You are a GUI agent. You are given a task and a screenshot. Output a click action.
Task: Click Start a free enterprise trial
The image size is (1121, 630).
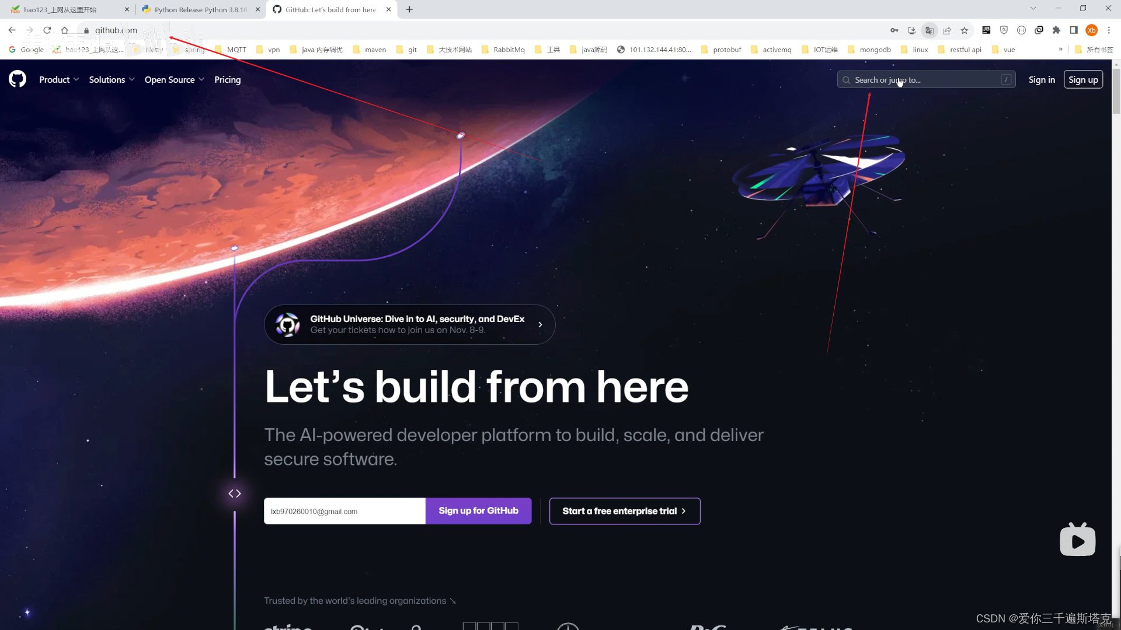625,511
